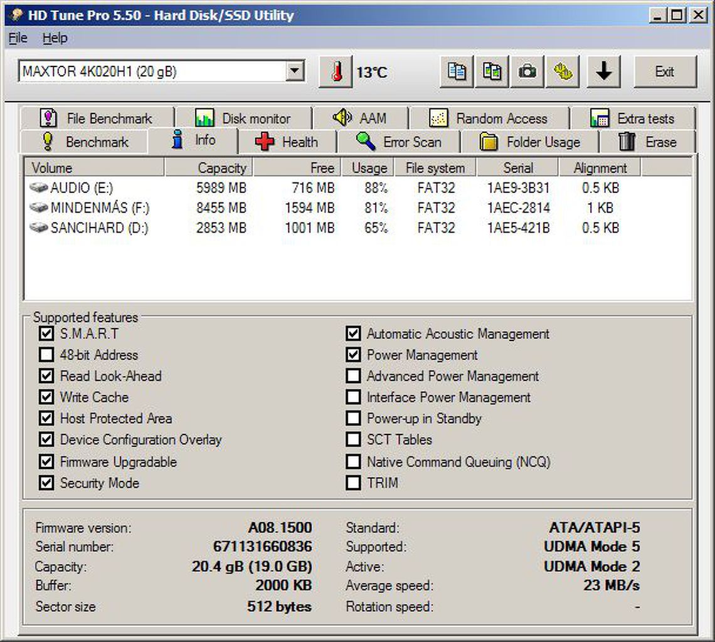Toggle the Firmware Upgradable checkbox
This screenshot has width=715, height=642.
[46, 461]
